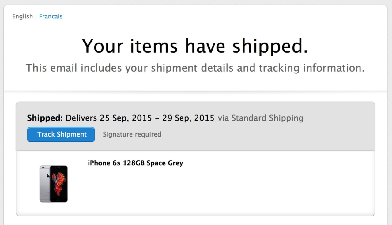
Task: Click the iPhone 6s 128GB Space Grey product name
Action: 135,163
